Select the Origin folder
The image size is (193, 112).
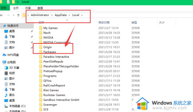click(x=47, y=47)
